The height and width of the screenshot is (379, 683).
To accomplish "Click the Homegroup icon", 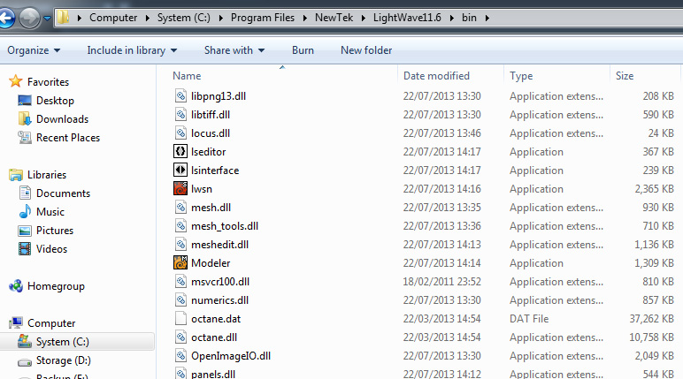I will click(16, 286).
